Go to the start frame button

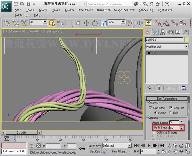coord(136,145)
